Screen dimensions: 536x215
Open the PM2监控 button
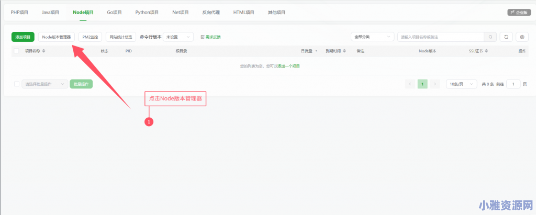click(90, 37)
